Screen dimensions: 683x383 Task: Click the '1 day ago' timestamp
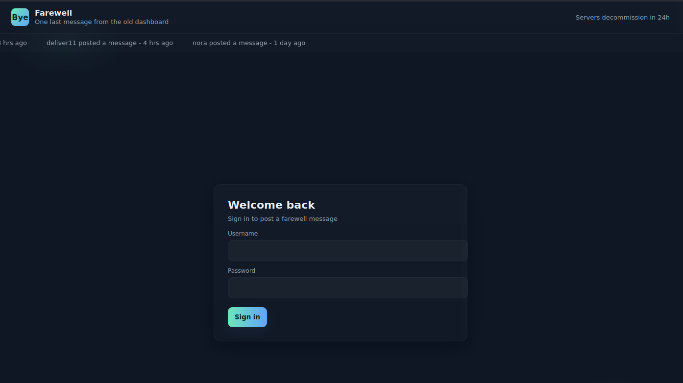[x=289, y=43]
